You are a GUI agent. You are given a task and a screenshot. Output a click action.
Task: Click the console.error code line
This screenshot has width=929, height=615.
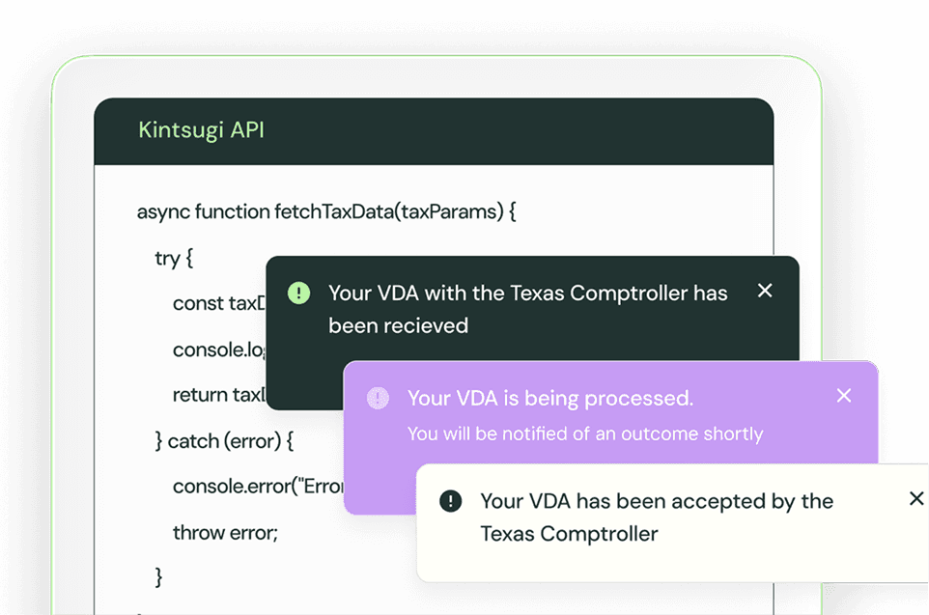point(258,487)
